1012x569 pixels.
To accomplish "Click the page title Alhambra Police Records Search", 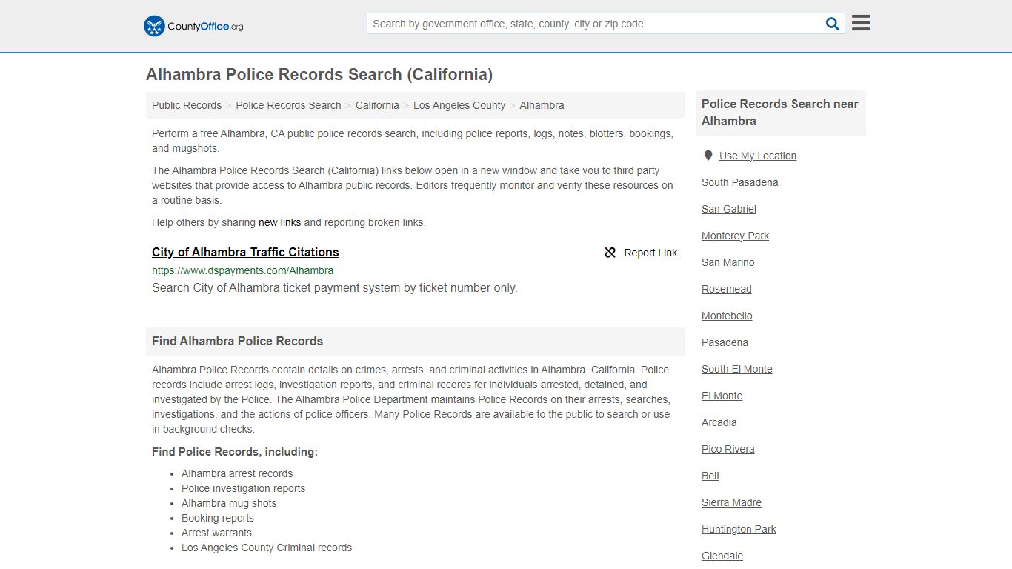I will (x=319, y=74).
